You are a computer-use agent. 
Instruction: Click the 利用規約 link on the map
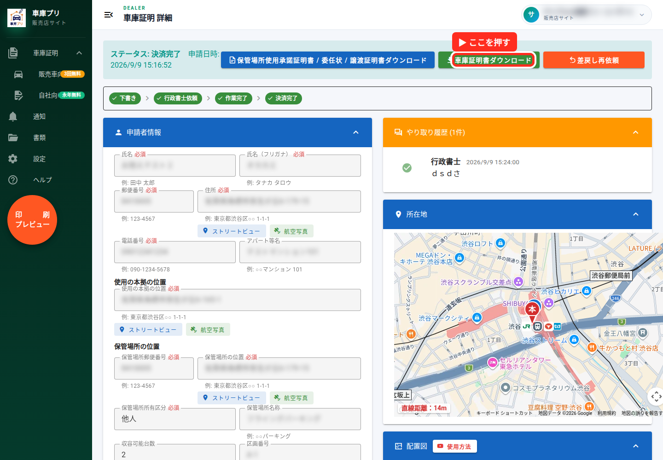606,413
